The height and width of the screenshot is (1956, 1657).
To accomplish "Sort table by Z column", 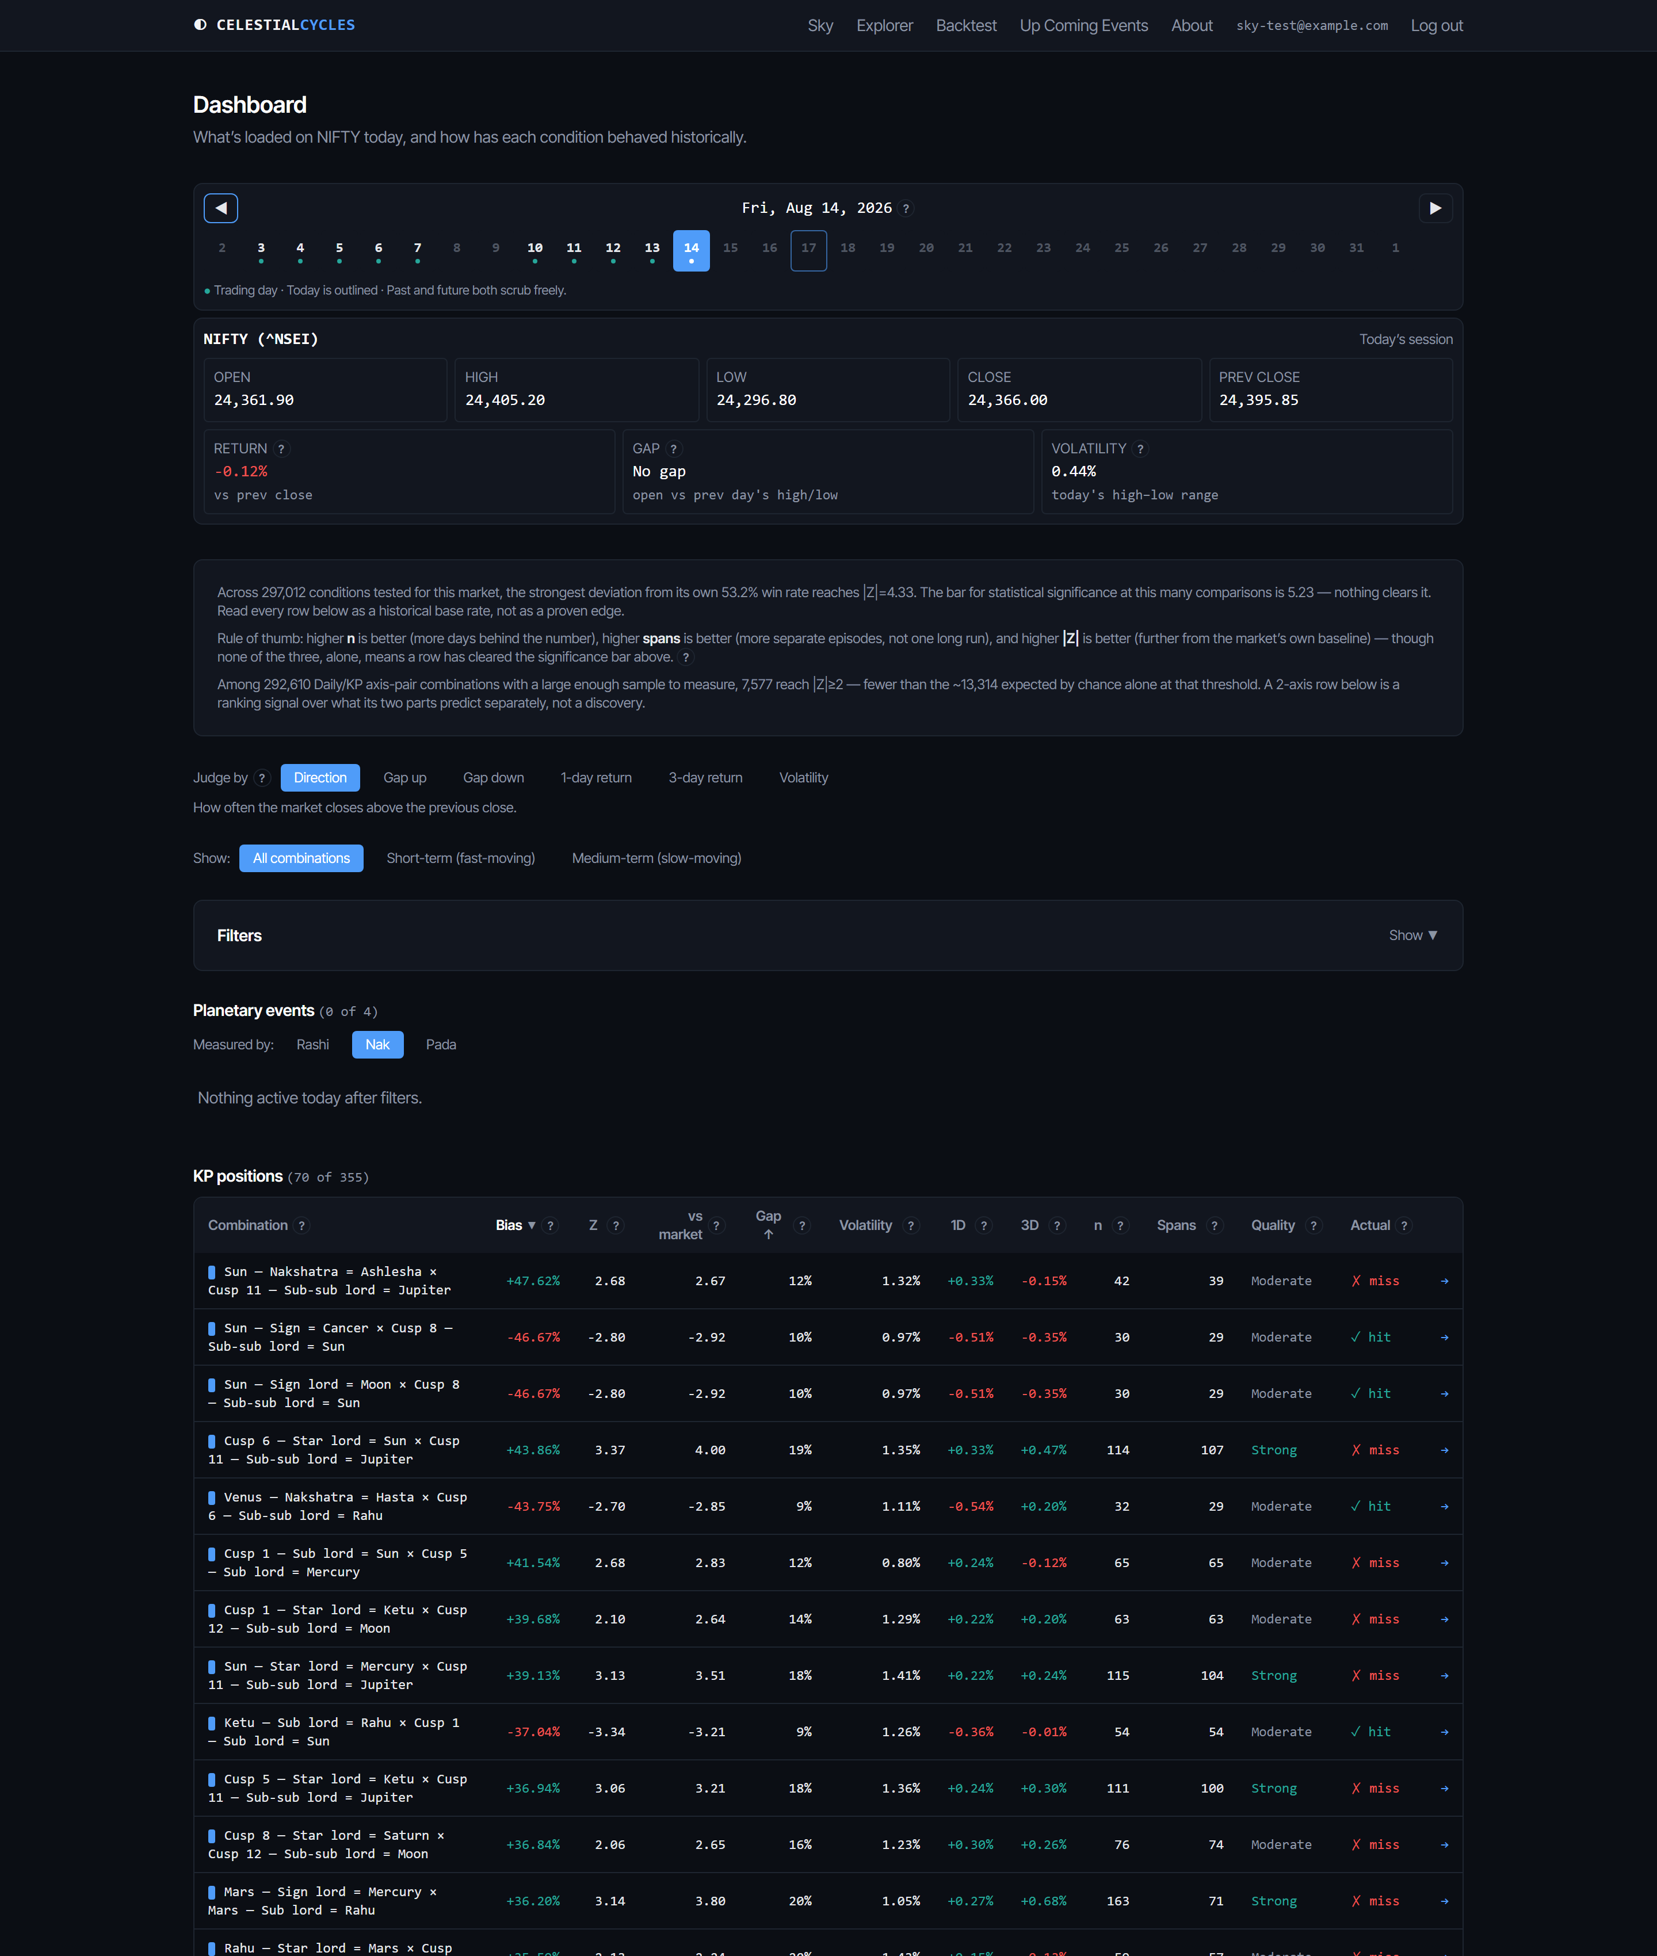I will tap(593, 1225).
